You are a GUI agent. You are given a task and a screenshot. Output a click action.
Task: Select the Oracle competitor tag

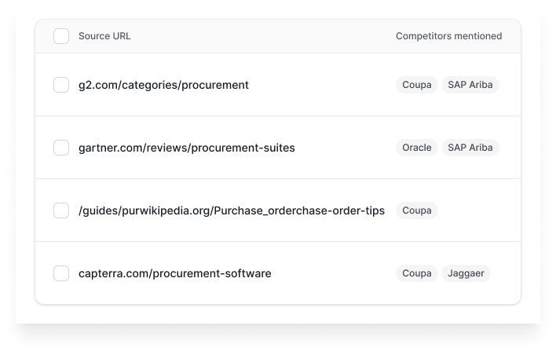tap(417, 148)
